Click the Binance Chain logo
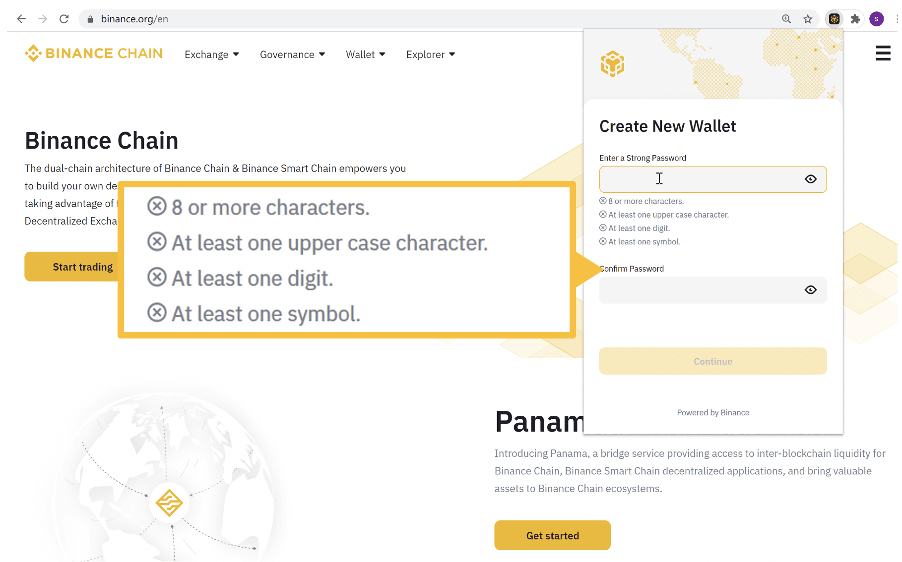 point(94,53)
